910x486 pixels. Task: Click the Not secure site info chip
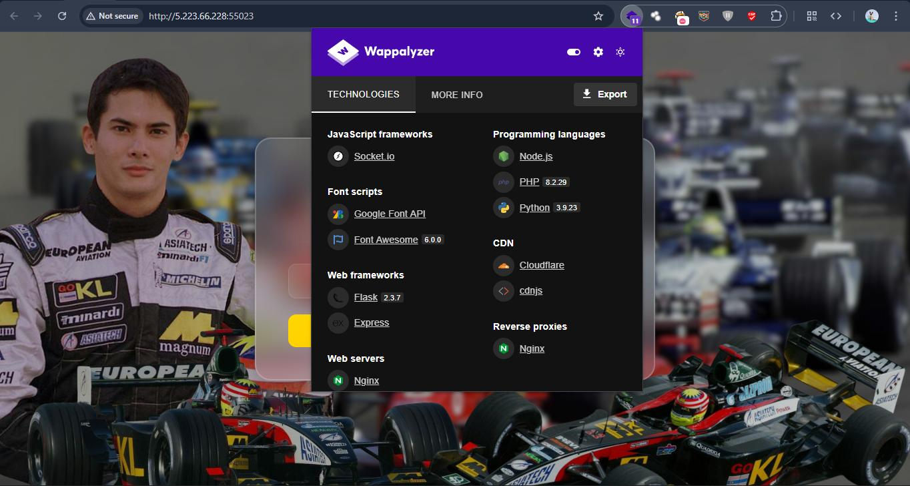pyautogui.click(x=112, y=16)
